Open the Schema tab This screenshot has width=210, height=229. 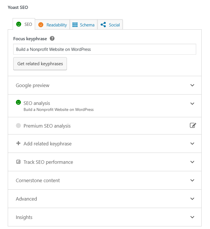coord(83,25)
